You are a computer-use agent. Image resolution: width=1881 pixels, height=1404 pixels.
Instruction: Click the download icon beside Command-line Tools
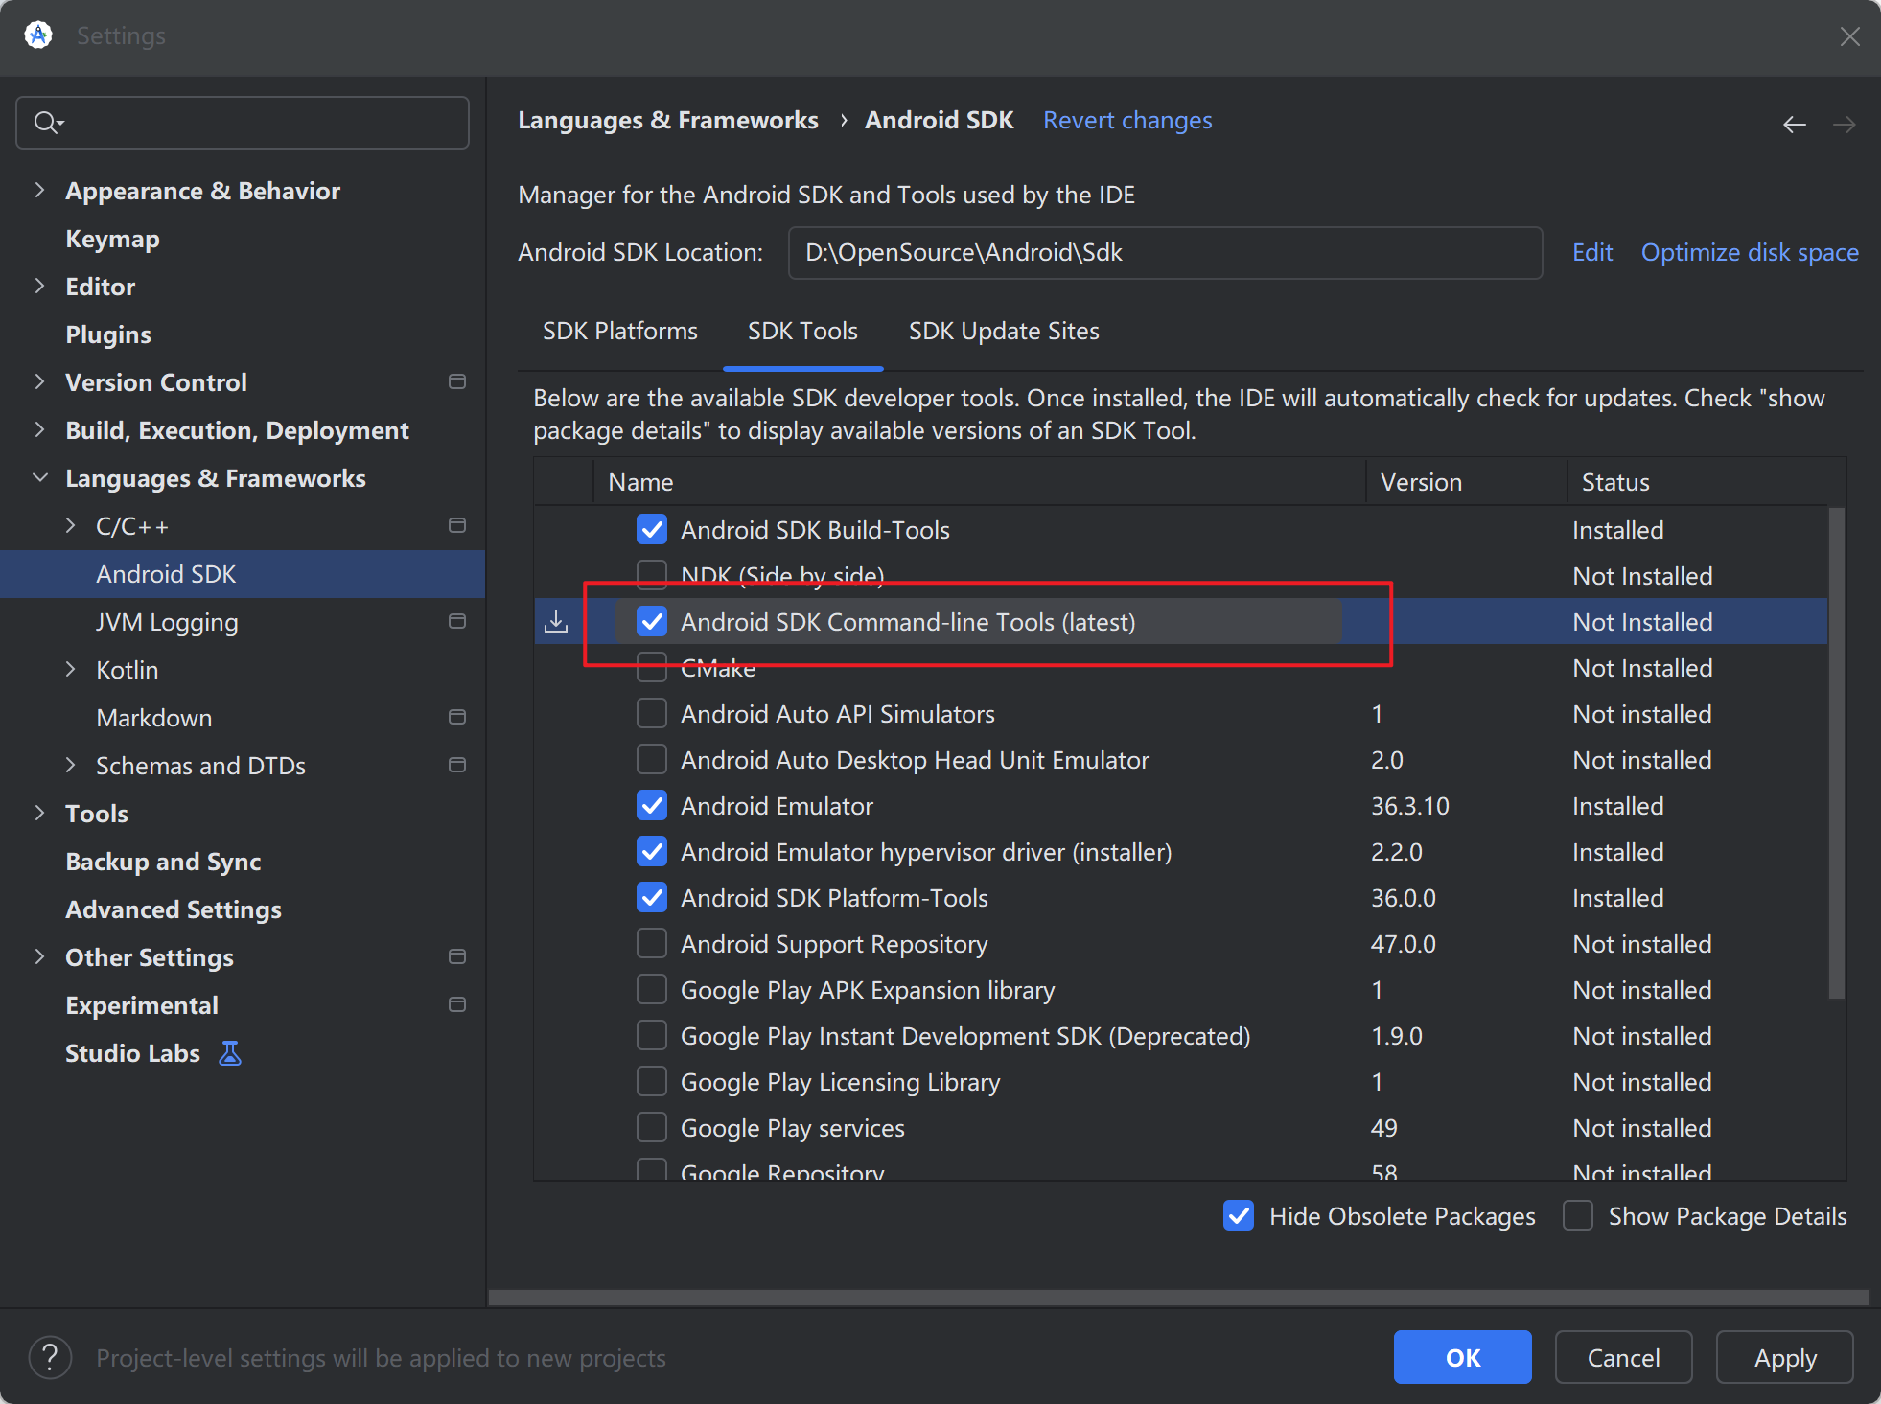[x=556, y=622]
